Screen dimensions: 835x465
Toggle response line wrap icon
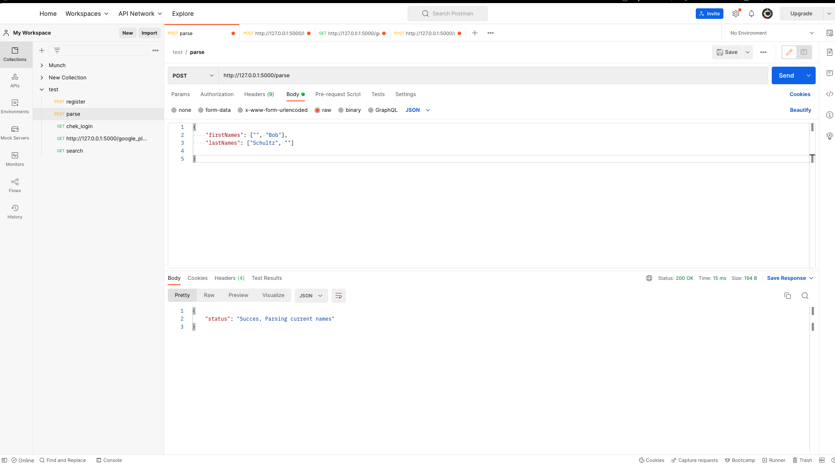pyautogui.click(x=339, y=296)
